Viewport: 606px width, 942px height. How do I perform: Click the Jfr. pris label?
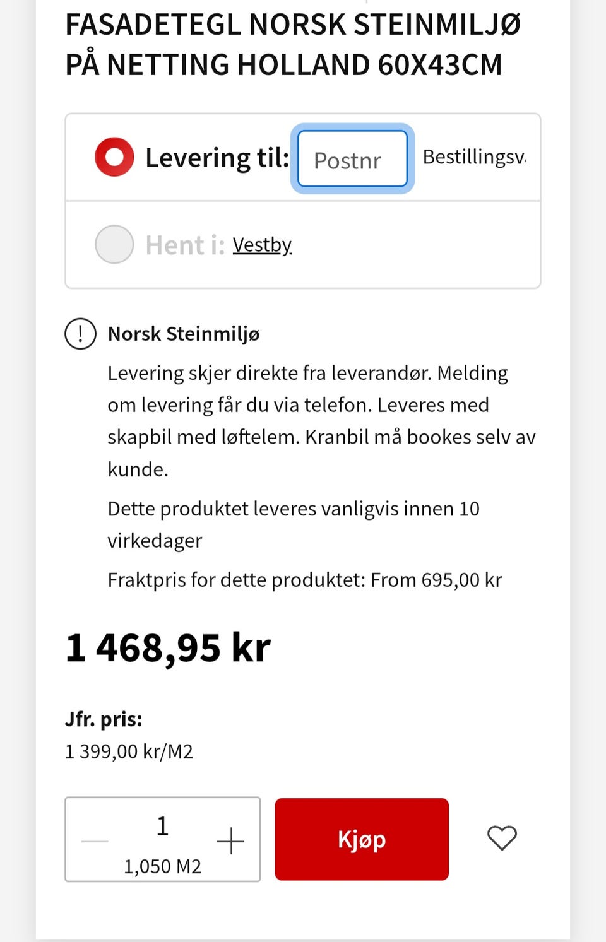[x=104, y=719]
